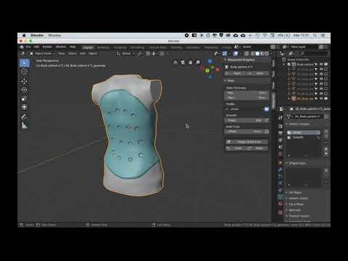Switch perspective/orthographic view gizmo
The height and width of the screenshot is (261, 348).
175,62
